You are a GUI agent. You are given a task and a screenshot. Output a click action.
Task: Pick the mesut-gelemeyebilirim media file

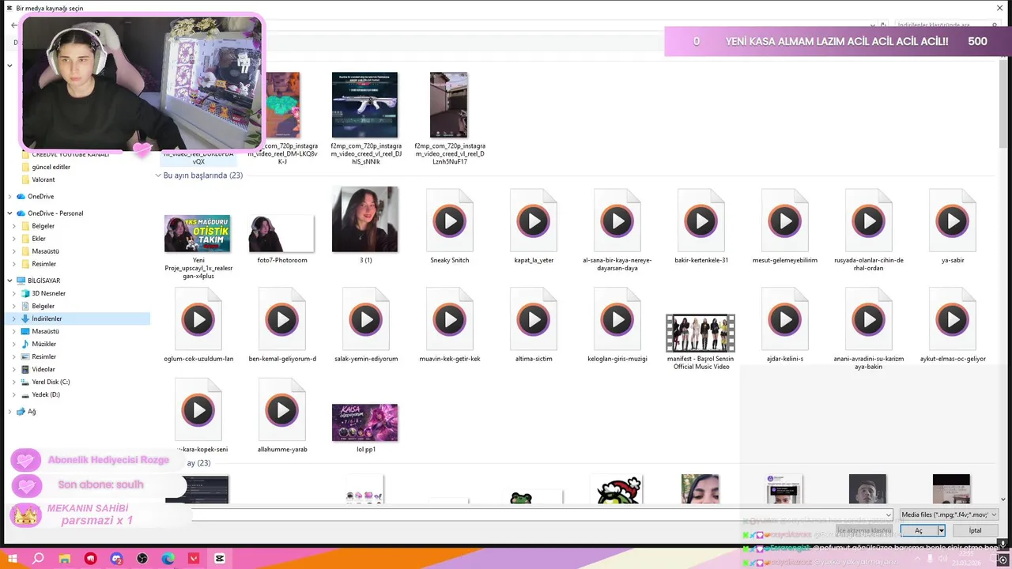785,227
